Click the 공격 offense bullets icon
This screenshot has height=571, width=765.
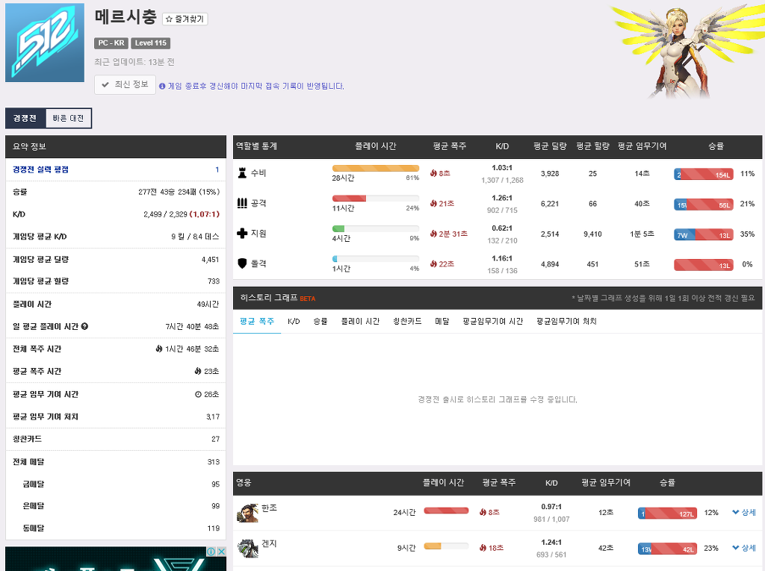coord(242,203)
